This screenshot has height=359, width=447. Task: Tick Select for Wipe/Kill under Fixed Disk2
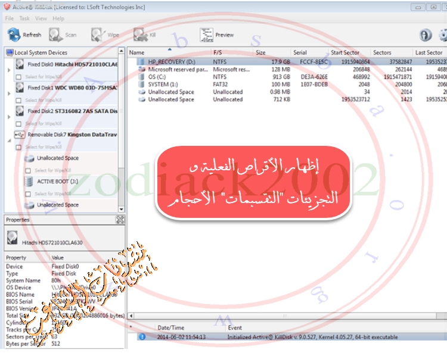click(18, 124)
